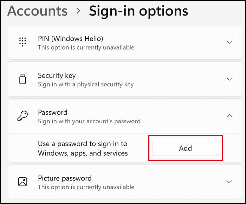Click the Password section title
This screenshot has height=204, width=246.
tap(52, 112)
